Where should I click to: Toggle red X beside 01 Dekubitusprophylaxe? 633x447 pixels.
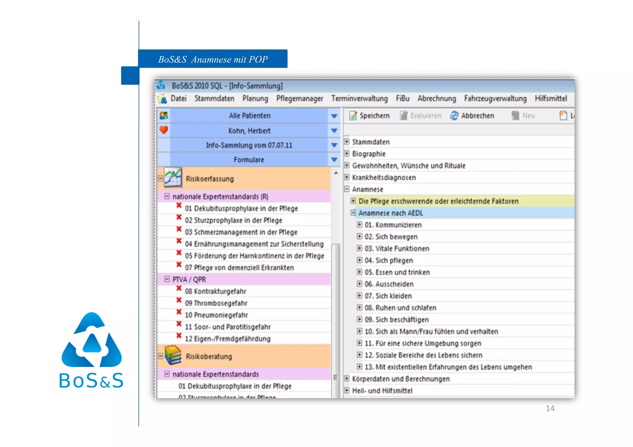(x=179, y=205)
